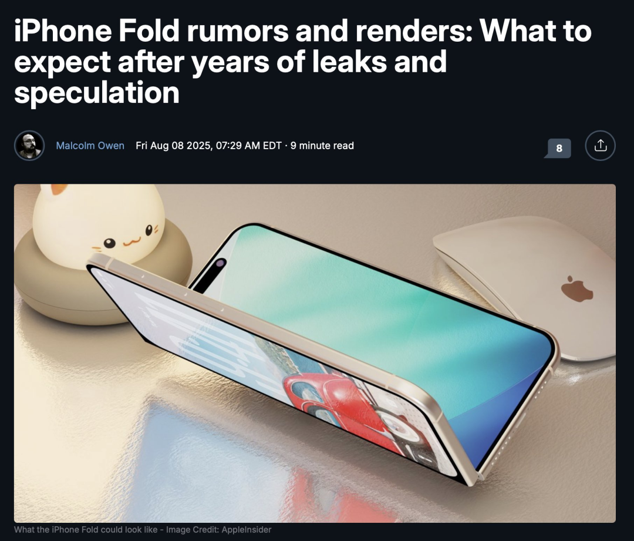
Task: Click the image caption about iPhone Fold
Action: 142,529
